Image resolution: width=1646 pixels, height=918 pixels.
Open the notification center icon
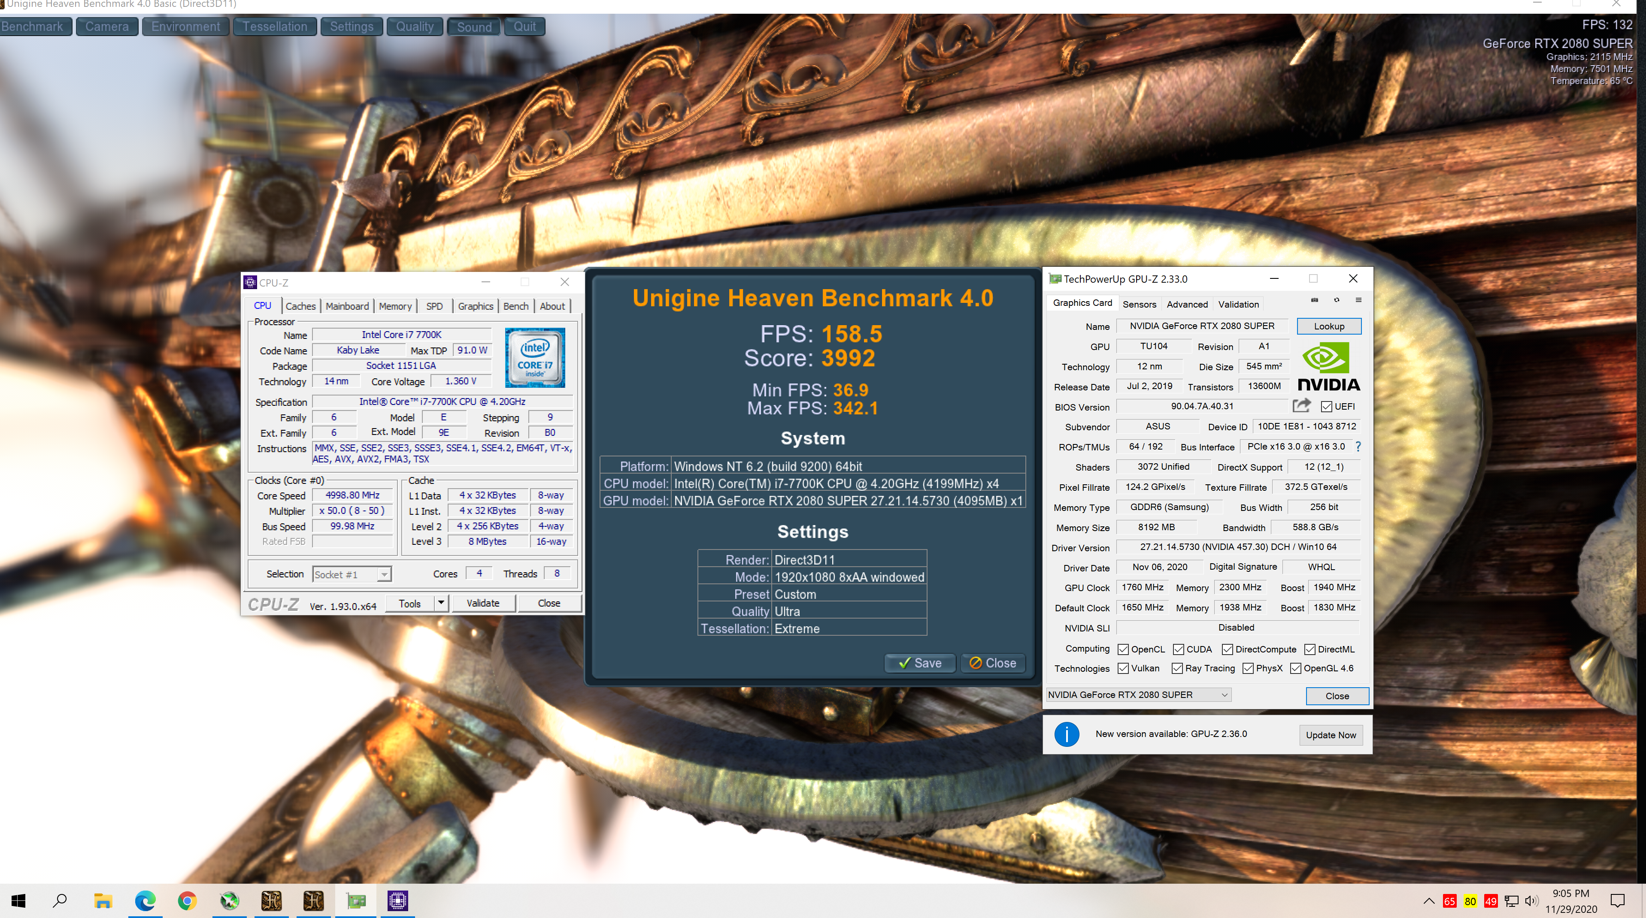1617,901
